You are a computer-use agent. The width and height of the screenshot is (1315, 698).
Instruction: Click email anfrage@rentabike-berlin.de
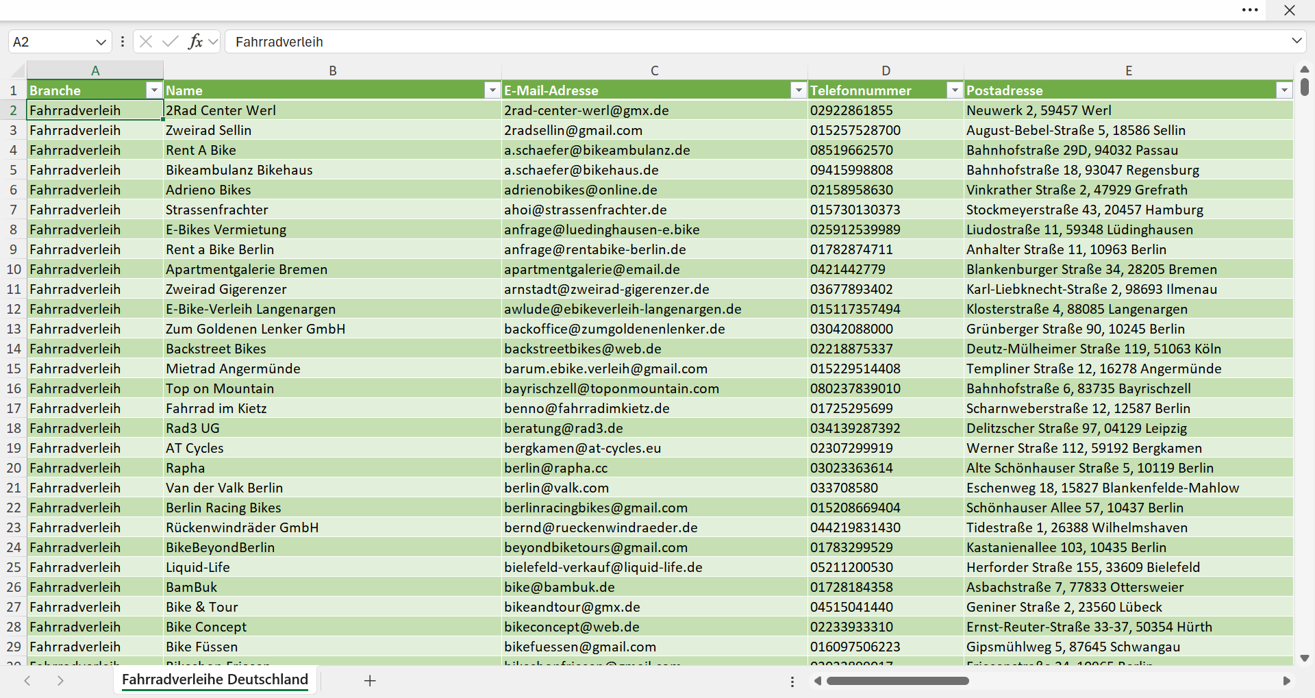[655, 249]
